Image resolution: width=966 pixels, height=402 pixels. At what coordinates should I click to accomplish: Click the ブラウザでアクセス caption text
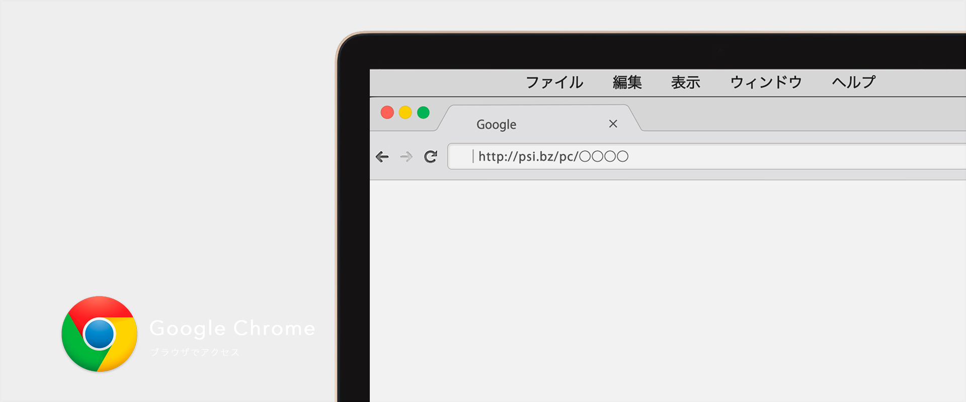point(195,352)
